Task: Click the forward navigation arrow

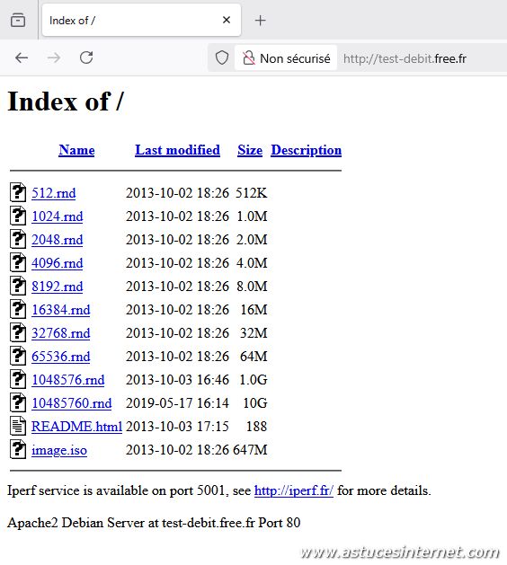Action: 54,57
